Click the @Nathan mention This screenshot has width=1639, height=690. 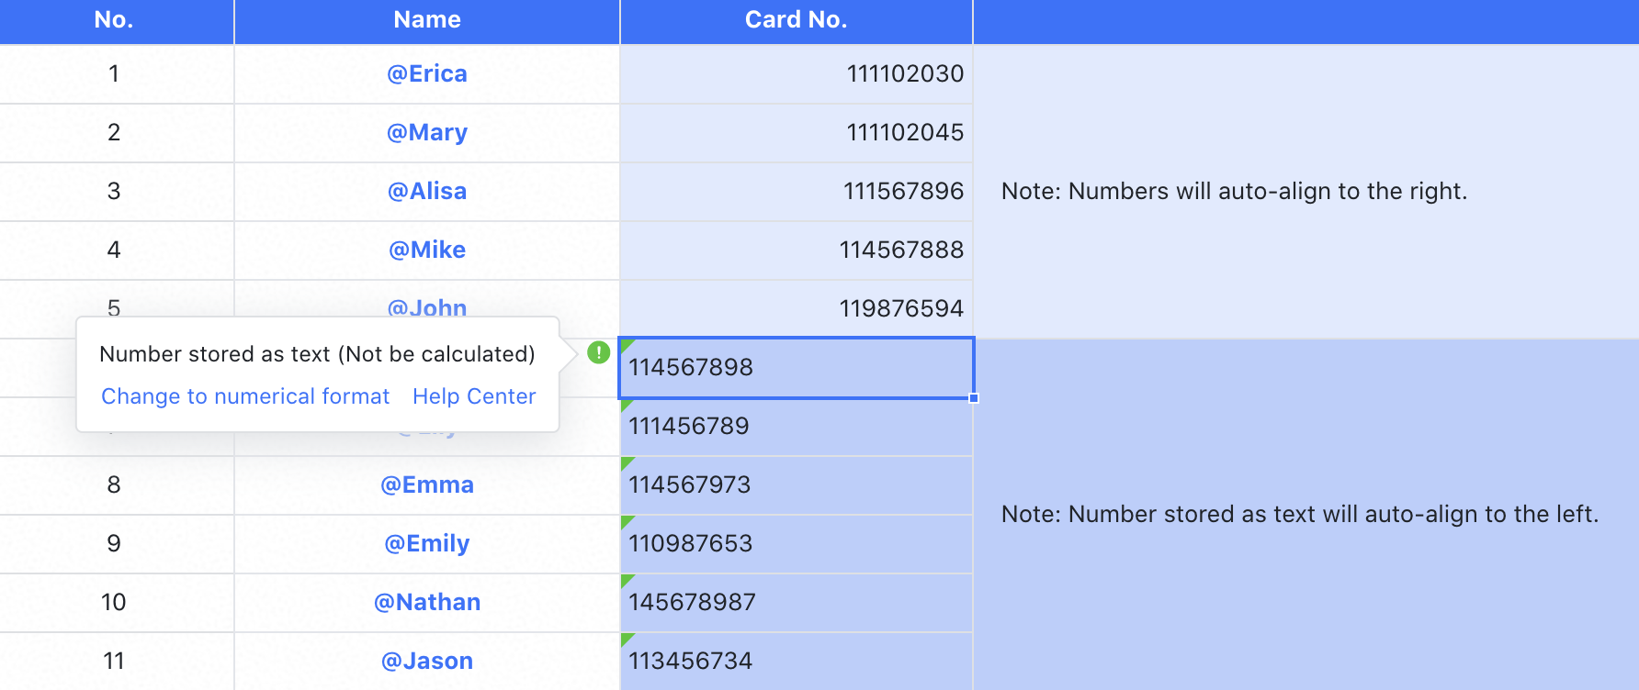coord(427,602)
